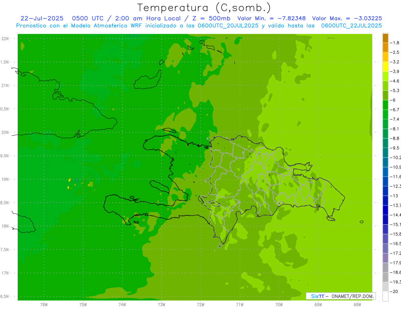
Task: Click the 75W longitude axis label
Action: tap(83, 304)
